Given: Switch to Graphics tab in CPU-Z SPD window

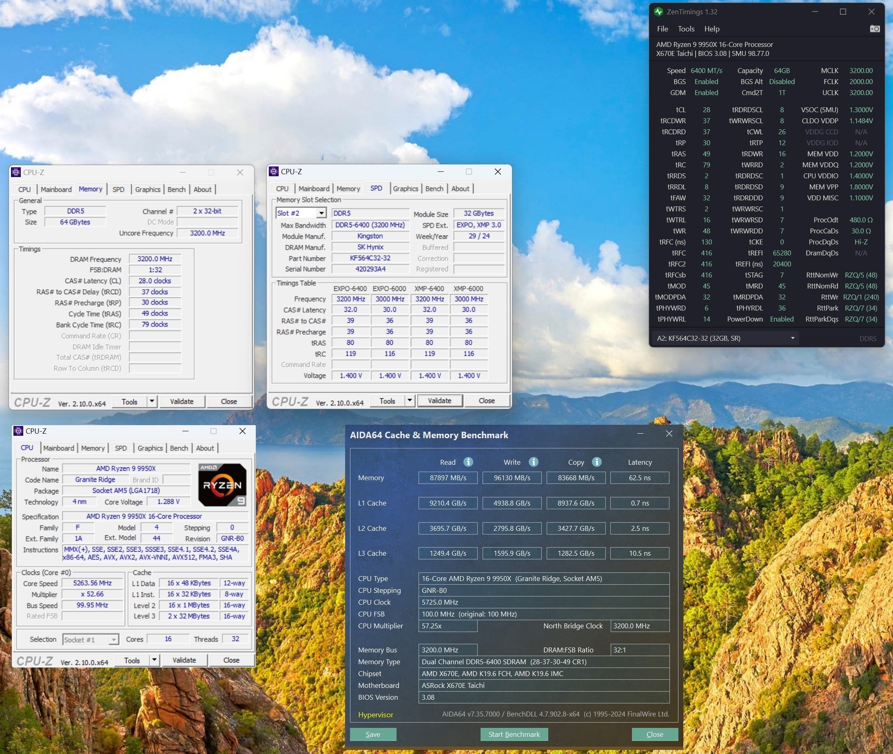Looking at the screenshot, I should pyautogui.click(x=406, y=188).
